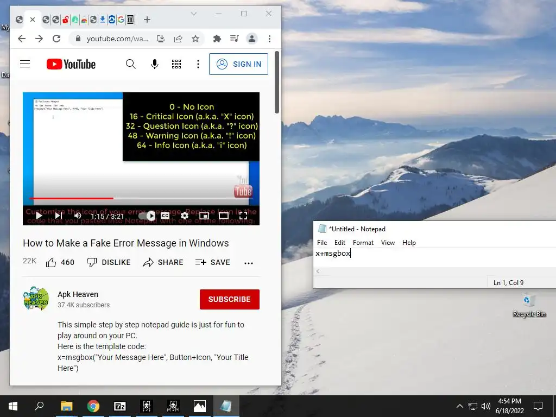Open the Chrome profile avatar
The width and height of the screenshot is (556, 417).
pyautogui.click(x=252, y=39)
